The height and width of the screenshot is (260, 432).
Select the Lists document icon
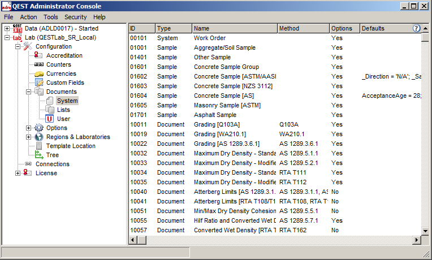tap(49, 110)
